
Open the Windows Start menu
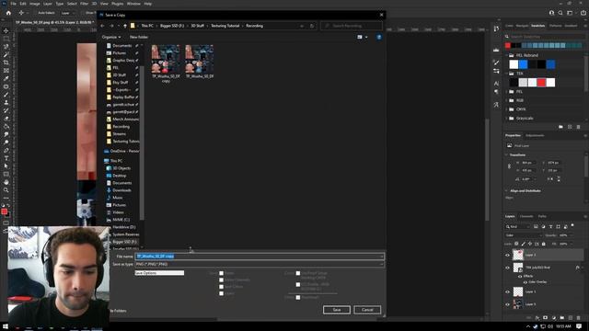coord(6,327)
